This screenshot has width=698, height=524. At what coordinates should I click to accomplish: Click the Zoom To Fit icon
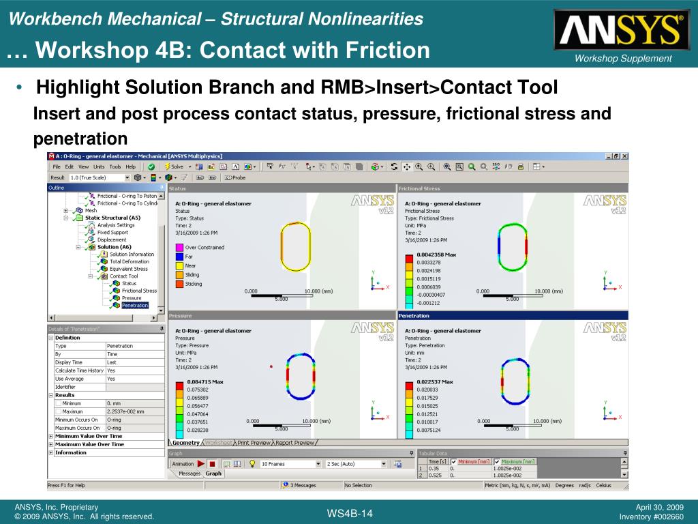[x=447, y=166]
